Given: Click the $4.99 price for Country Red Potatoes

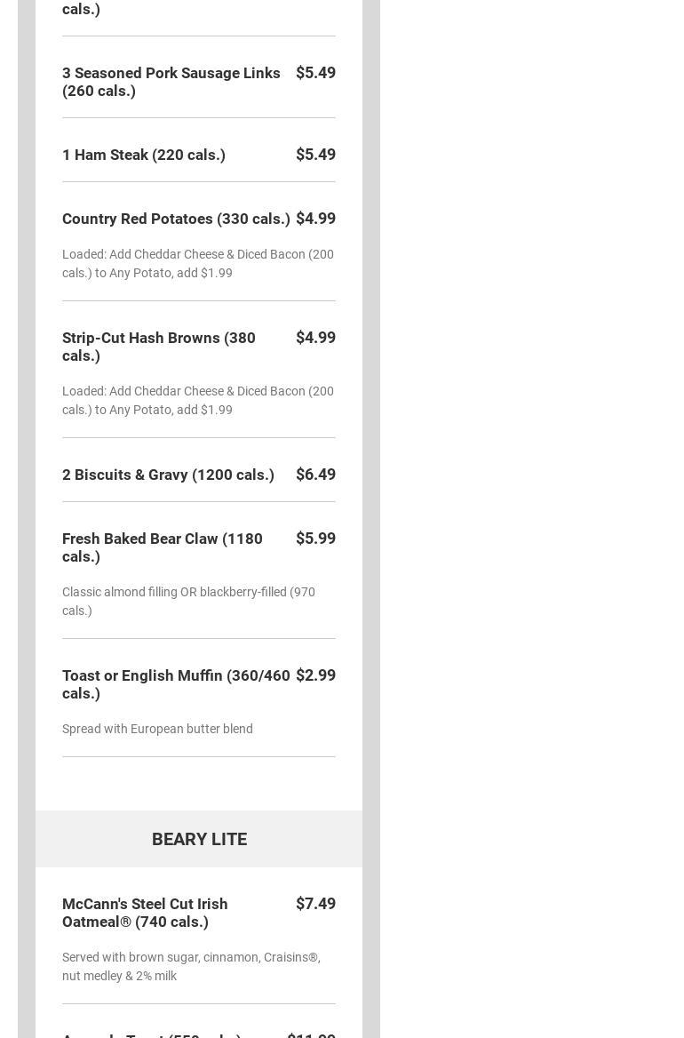Looking at the screenshot, I should (315, 219).
